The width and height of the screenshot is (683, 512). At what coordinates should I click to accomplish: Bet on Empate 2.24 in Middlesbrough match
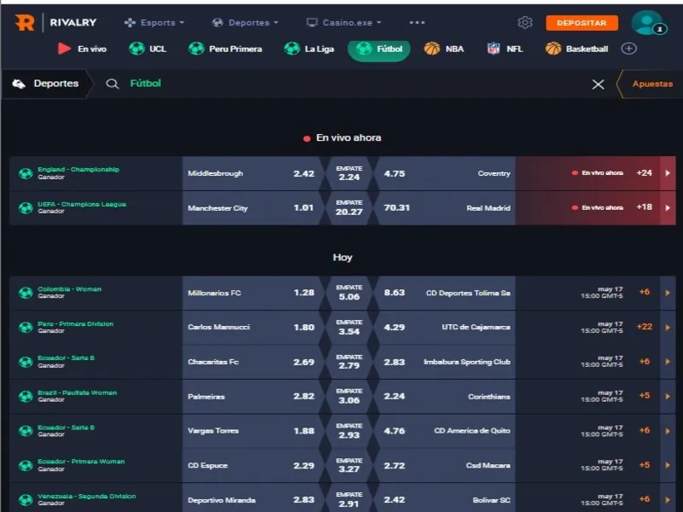(x=349, y=173)
